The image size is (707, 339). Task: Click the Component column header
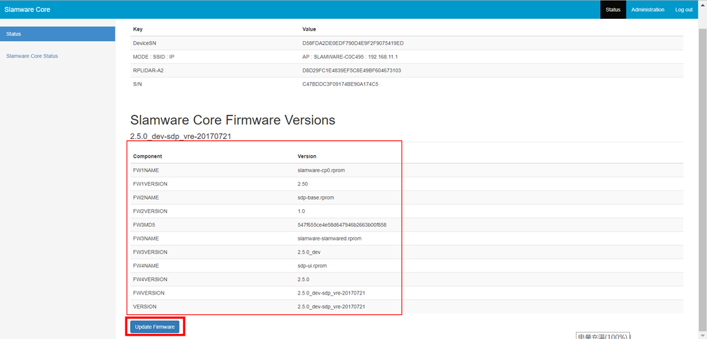[x=148, y=156]
